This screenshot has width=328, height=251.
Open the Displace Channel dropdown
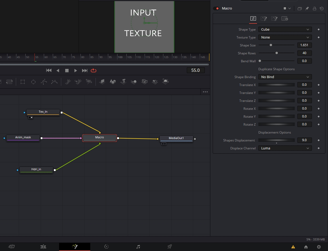(x=285, y=148)
